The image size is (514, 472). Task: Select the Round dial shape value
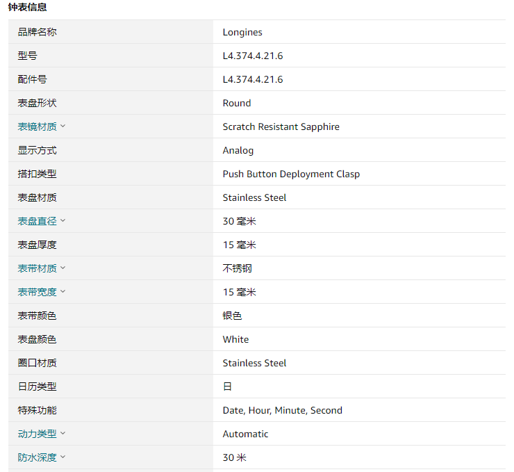(x=237, y=103)
